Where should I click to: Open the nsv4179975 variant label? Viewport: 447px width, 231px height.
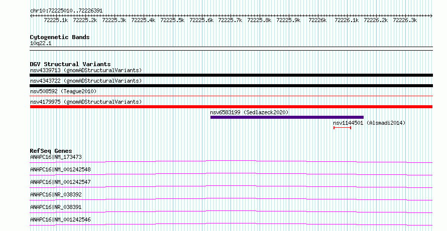click(x=86, y=102)
